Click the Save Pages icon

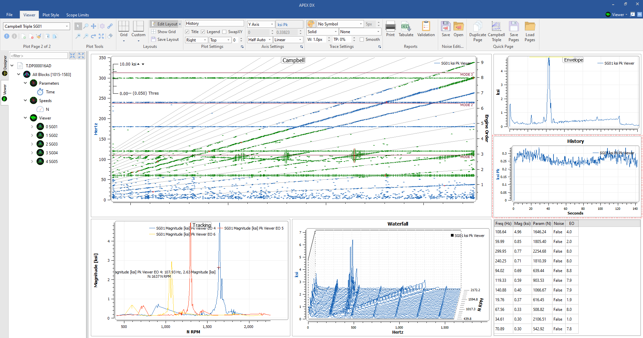coord(514,31)
